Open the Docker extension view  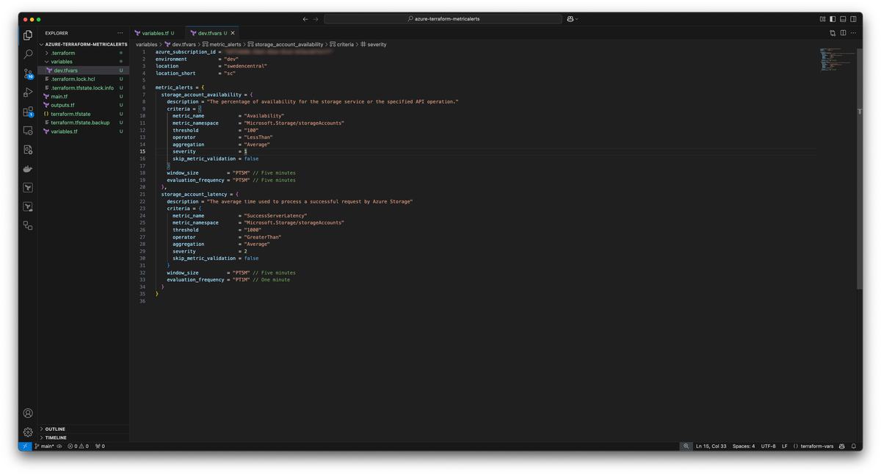pyautogui.click(x=28, y=168)
